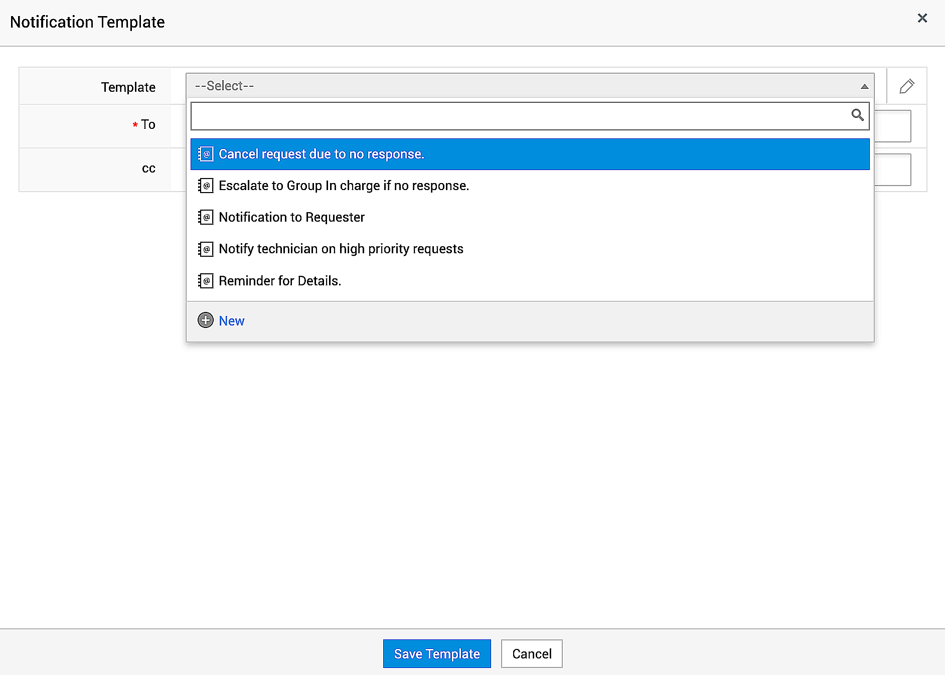Click icon beside Notify technician template
The image size is (945, 675).
point(206,249)
